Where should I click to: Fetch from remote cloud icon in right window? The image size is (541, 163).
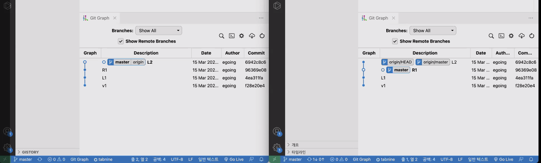pos(522,36)
